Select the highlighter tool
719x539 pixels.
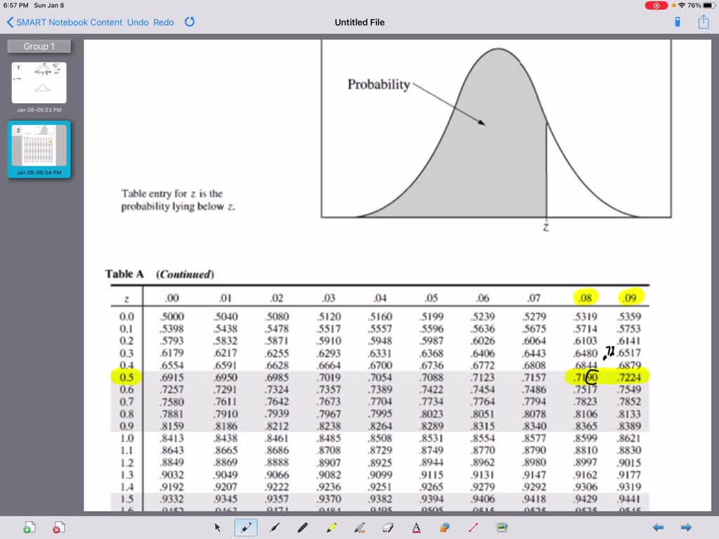(331, 527)
